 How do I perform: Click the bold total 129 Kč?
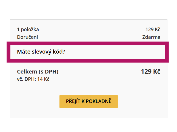coord(150,72)
